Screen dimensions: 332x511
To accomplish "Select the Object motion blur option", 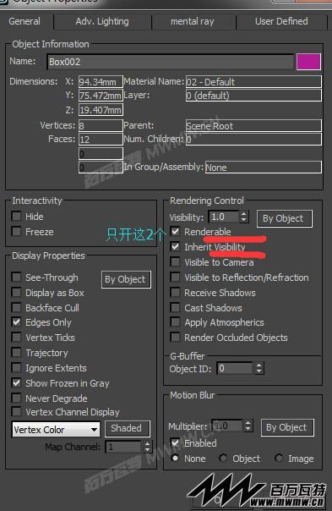I will click(223, 459).
